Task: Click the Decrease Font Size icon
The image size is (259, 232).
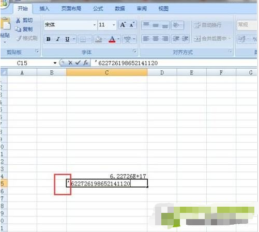Action: pyautogui.click(x=132, y=25)
